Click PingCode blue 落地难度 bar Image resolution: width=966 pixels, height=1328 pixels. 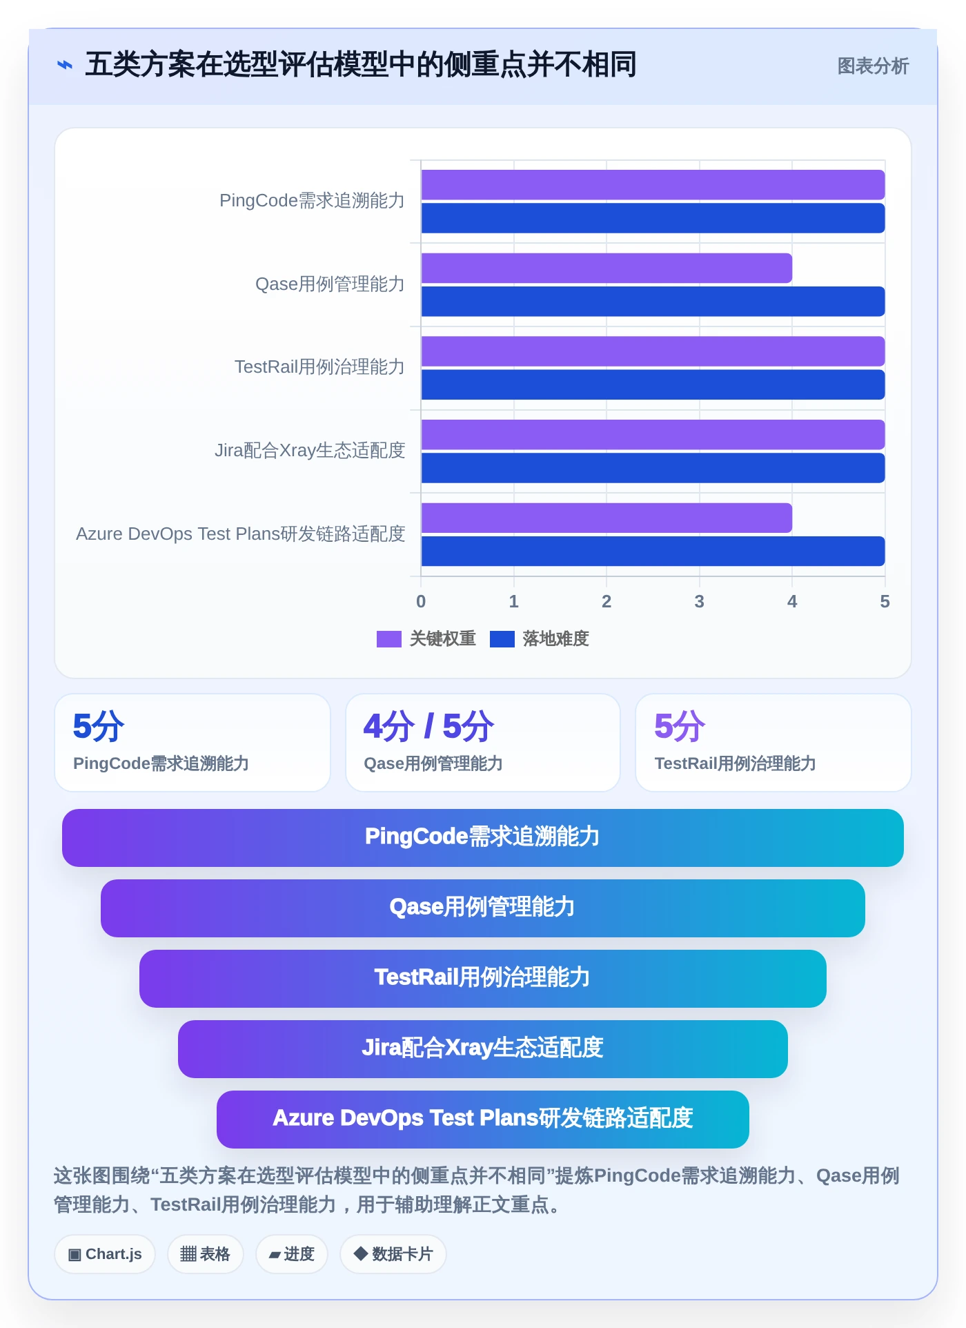(653, 218)
